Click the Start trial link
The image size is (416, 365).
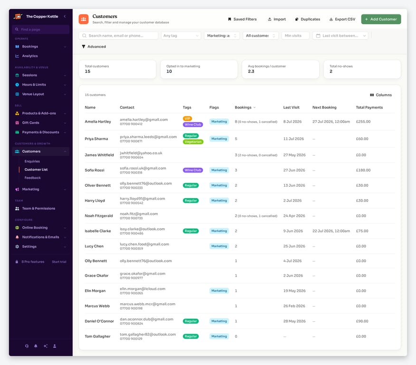59,262
